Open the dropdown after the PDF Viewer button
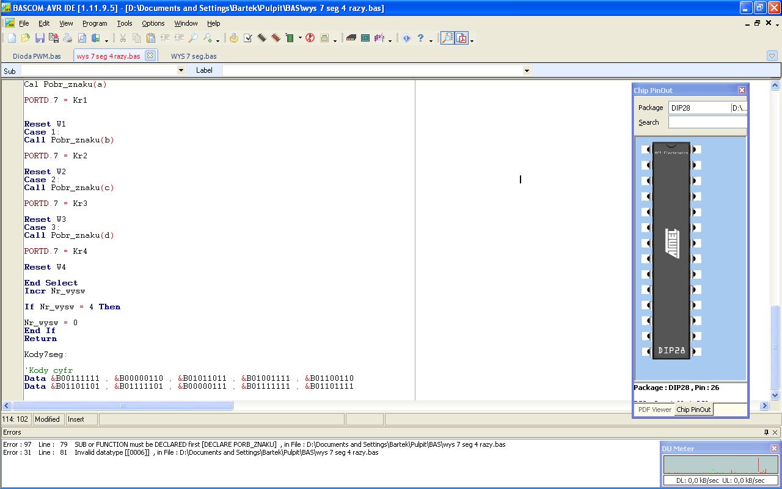 tap(472, 40)
